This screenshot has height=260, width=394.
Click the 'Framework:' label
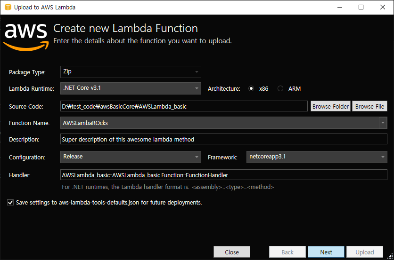(222, 157)
